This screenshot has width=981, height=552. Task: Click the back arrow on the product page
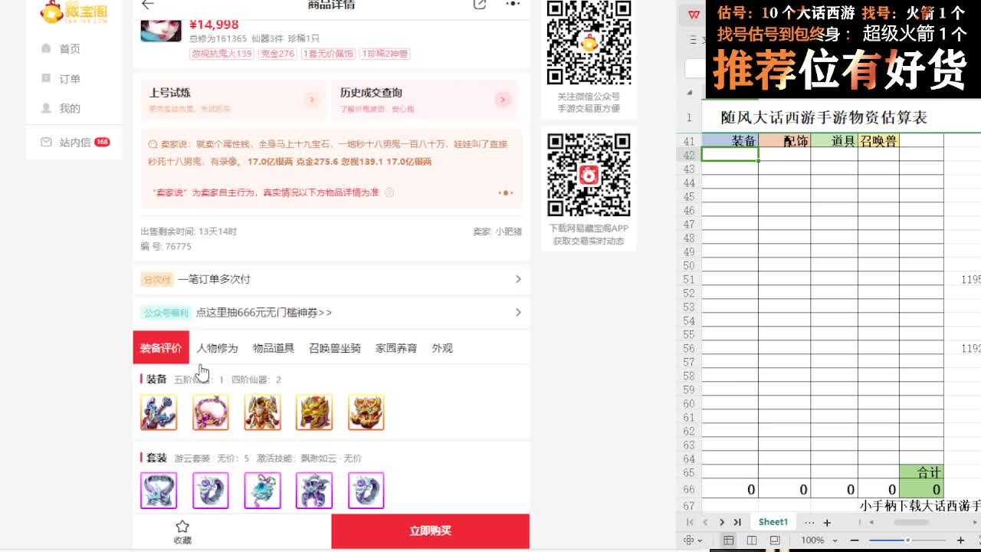pyautogui.click(x=148, y=5)
